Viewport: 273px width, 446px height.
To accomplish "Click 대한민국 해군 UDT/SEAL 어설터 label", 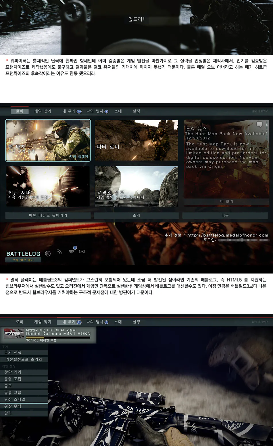I will point(51,330).
